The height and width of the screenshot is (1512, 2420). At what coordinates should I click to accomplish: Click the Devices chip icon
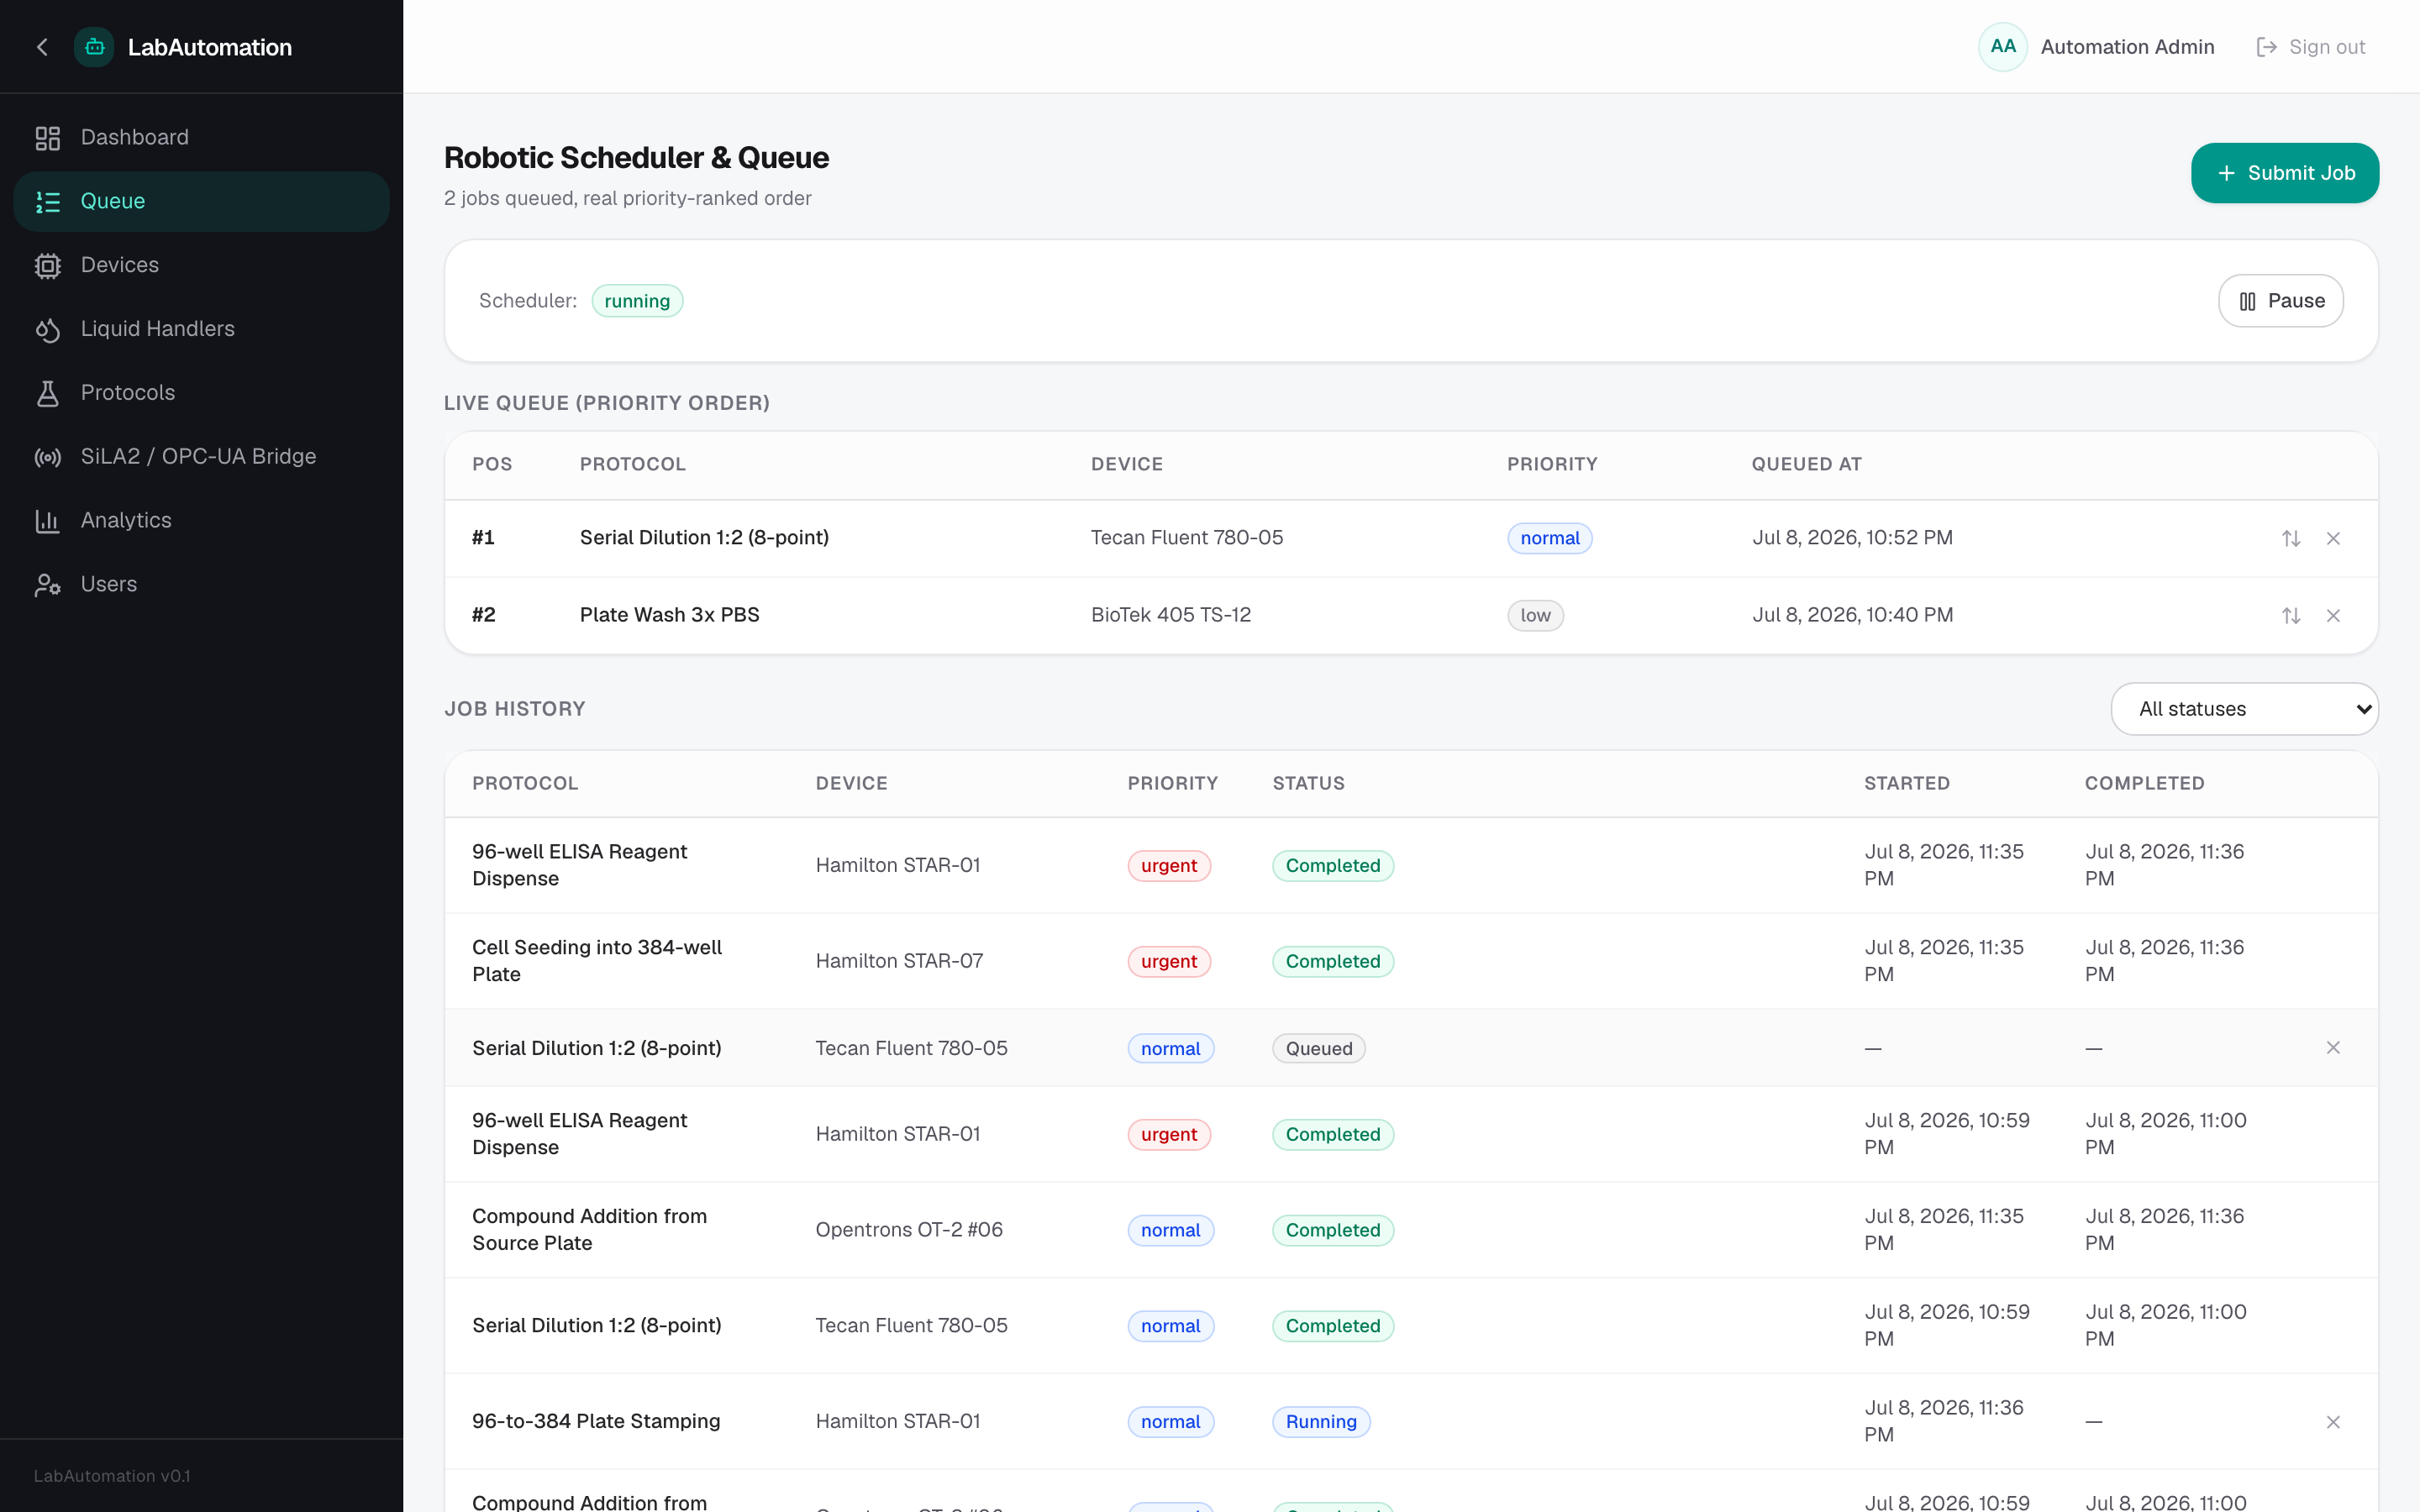click(48, 266)
